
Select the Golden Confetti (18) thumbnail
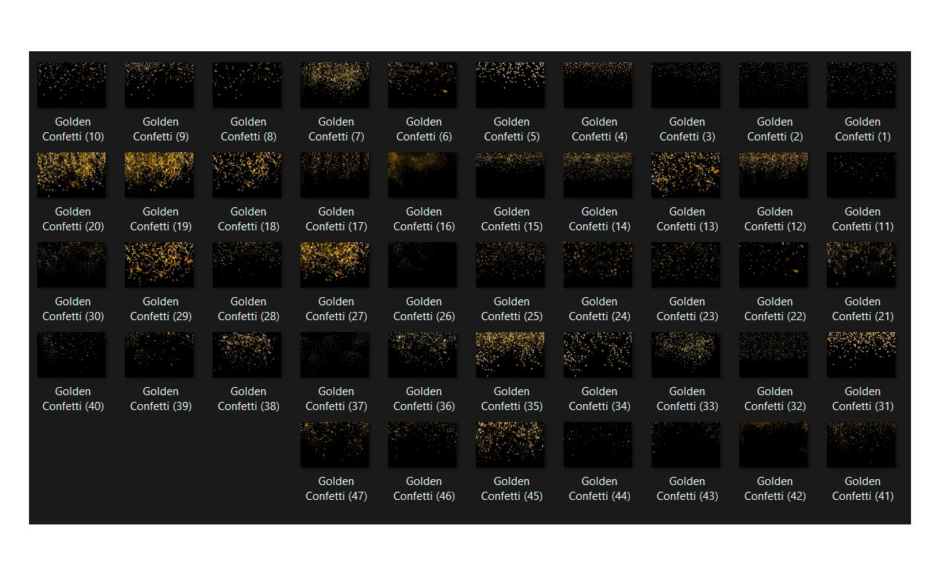[x=247, y=175]
